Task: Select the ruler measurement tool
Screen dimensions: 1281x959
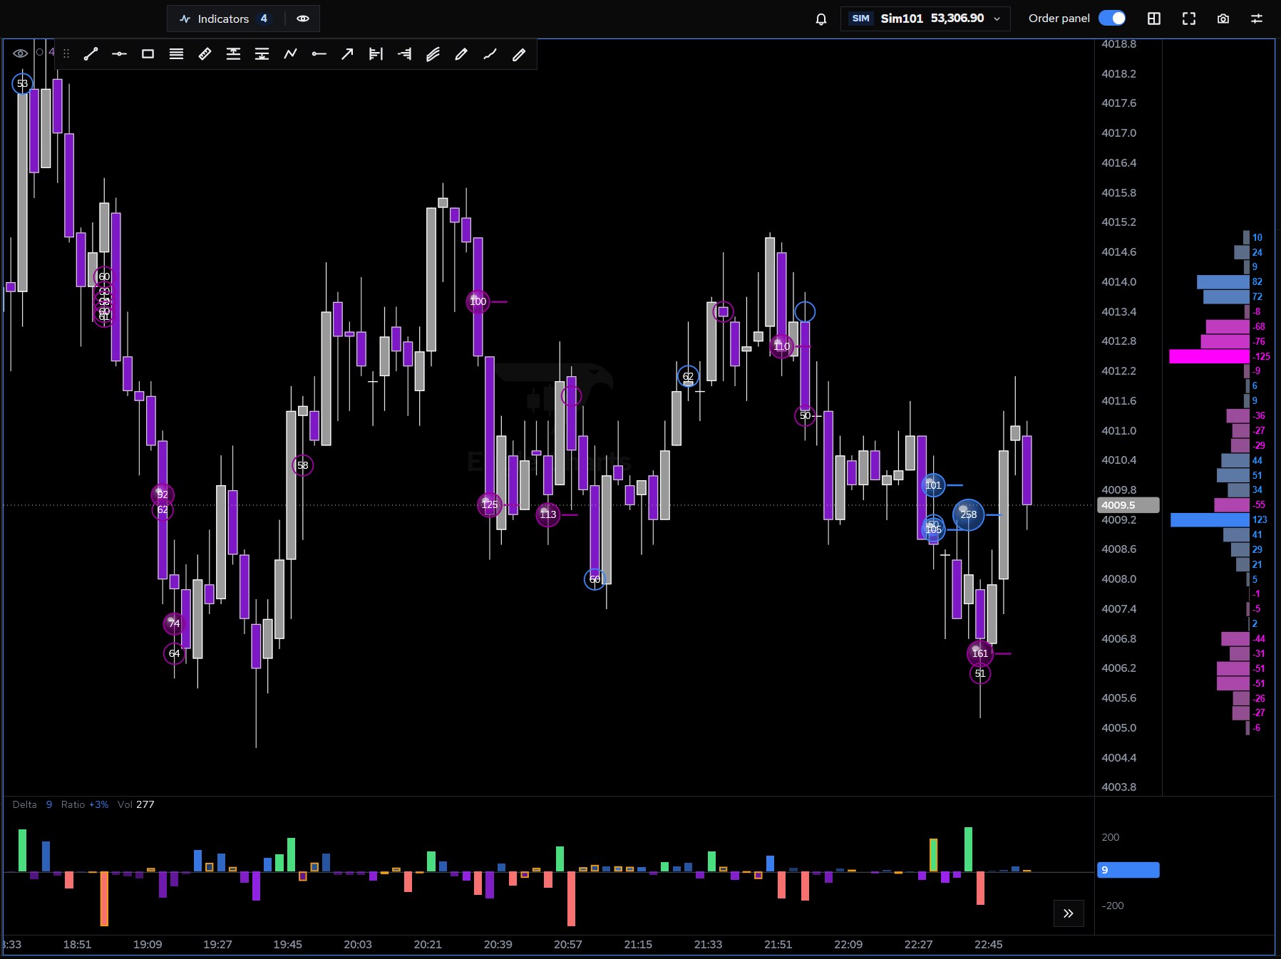Action: (x=205, y=54)
